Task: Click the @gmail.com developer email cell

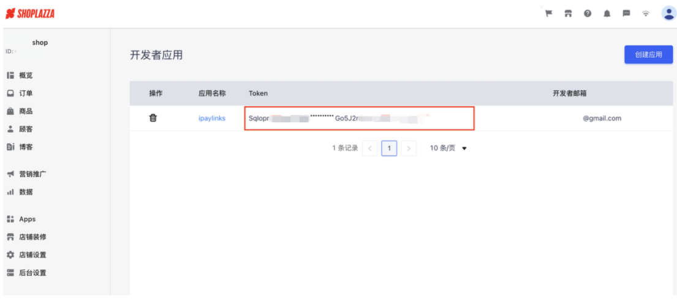Action: [x=602, y=118]
